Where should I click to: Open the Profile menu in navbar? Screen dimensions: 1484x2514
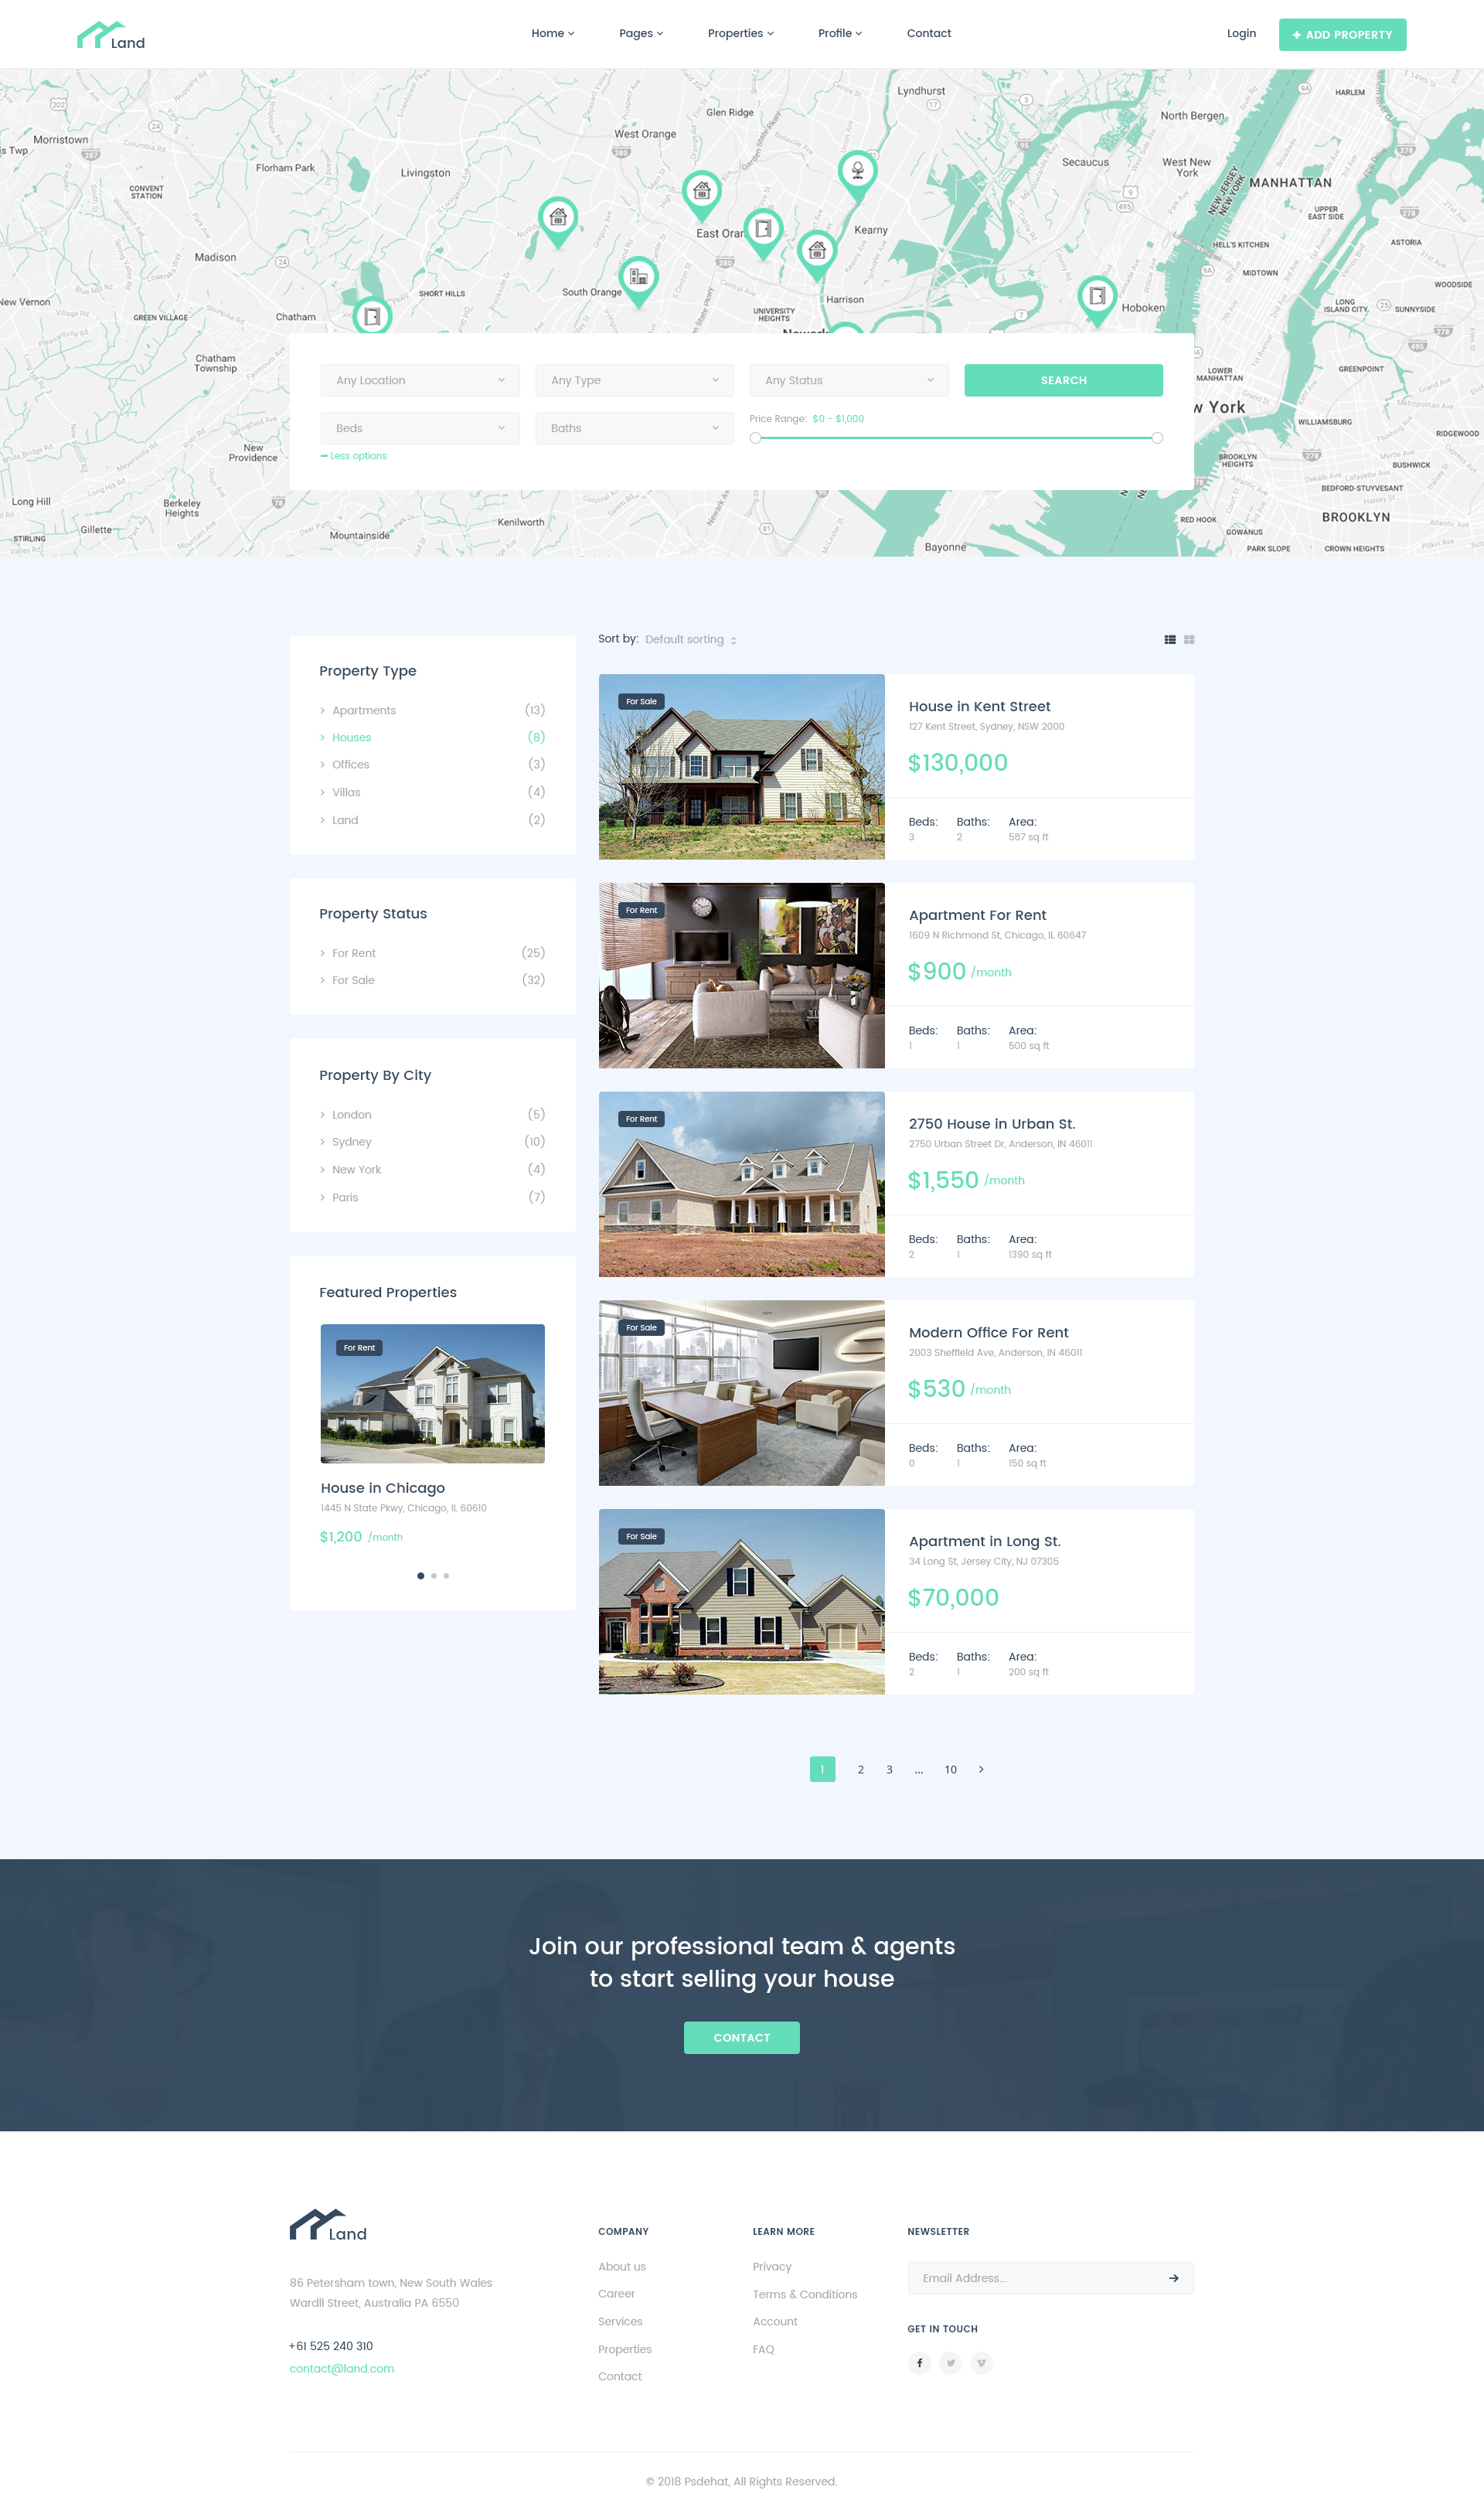pyautogui.click(x=839, y=34)
